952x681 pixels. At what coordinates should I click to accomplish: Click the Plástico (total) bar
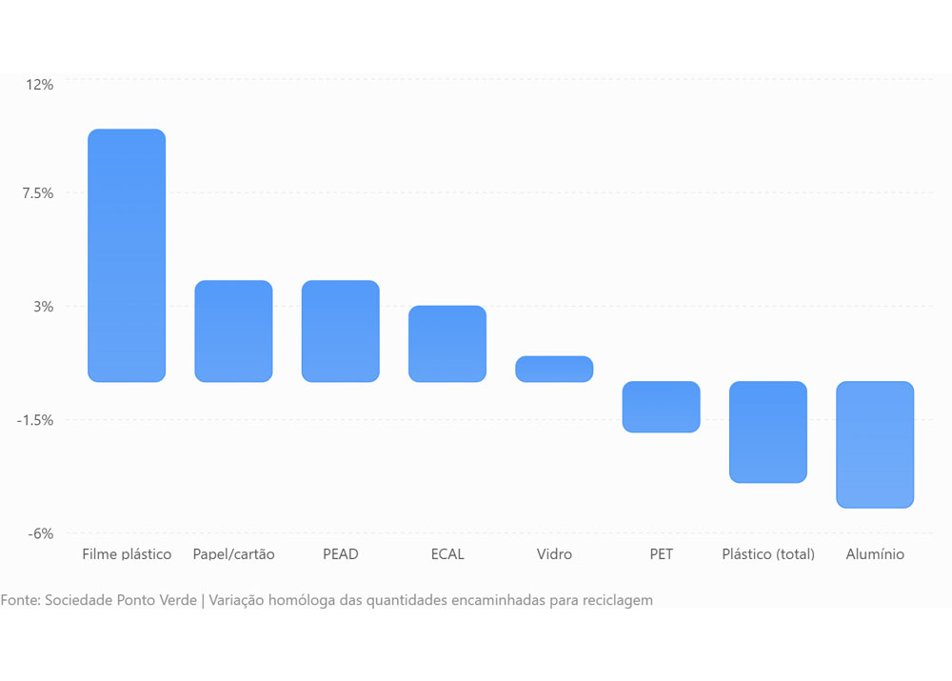[767, 431]
